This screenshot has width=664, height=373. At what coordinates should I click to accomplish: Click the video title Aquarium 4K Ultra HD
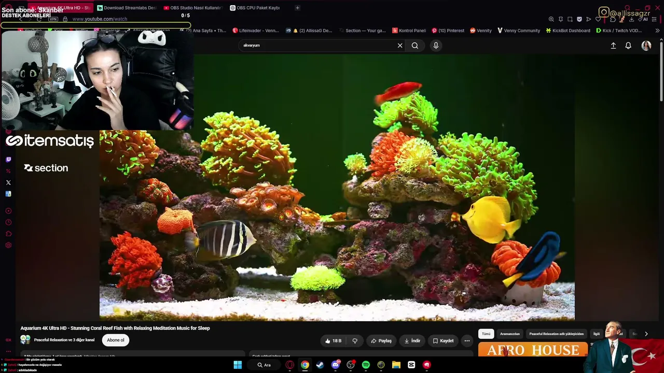click(115, 328)
